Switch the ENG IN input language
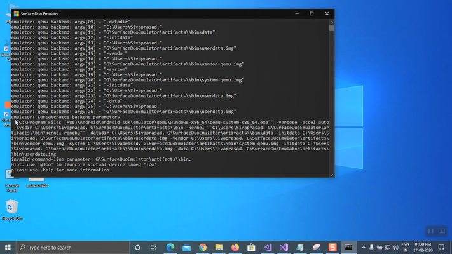This screenshot has height=254, width=452. point(406,248)
